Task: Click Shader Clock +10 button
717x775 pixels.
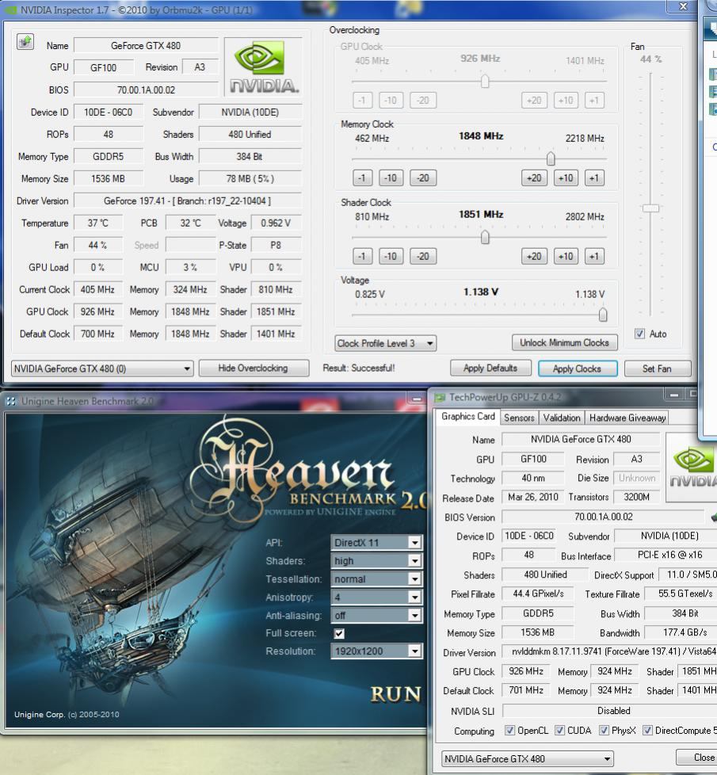Action: pos(566,256)
